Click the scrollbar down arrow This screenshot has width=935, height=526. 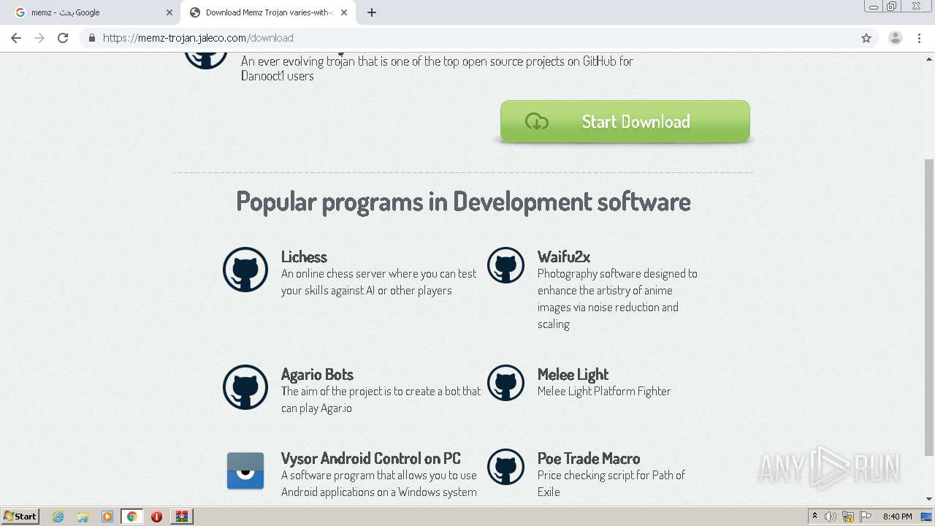point(929,499)
